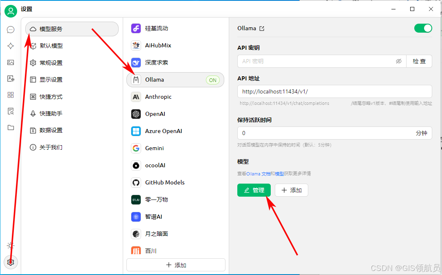Show API key with eye icon
This screenshot has width=442, height=275.
point(399,61)
